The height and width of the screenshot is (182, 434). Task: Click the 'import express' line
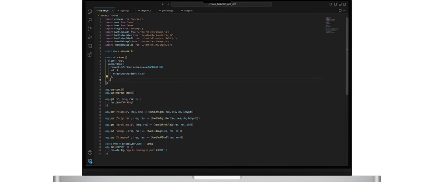coord(124,19)
